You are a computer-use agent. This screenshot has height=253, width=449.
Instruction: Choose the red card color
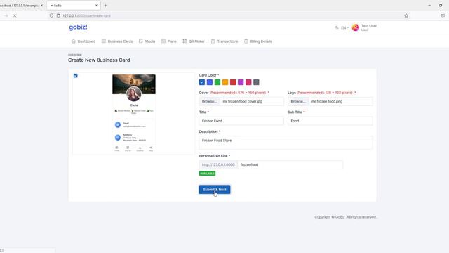(233, 82)
